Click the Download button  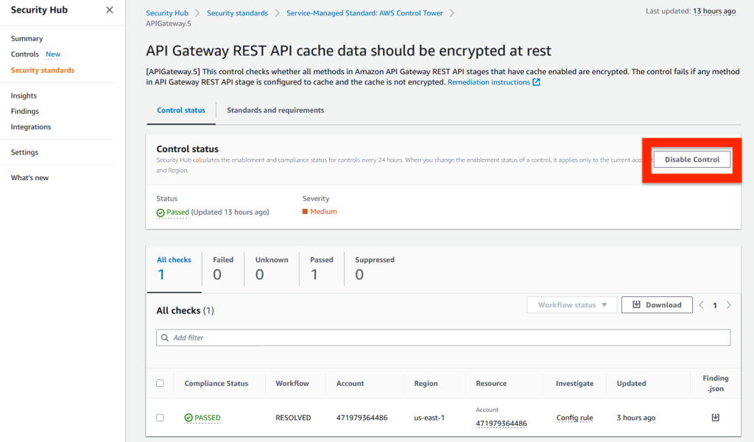click(x=657, y=305)
